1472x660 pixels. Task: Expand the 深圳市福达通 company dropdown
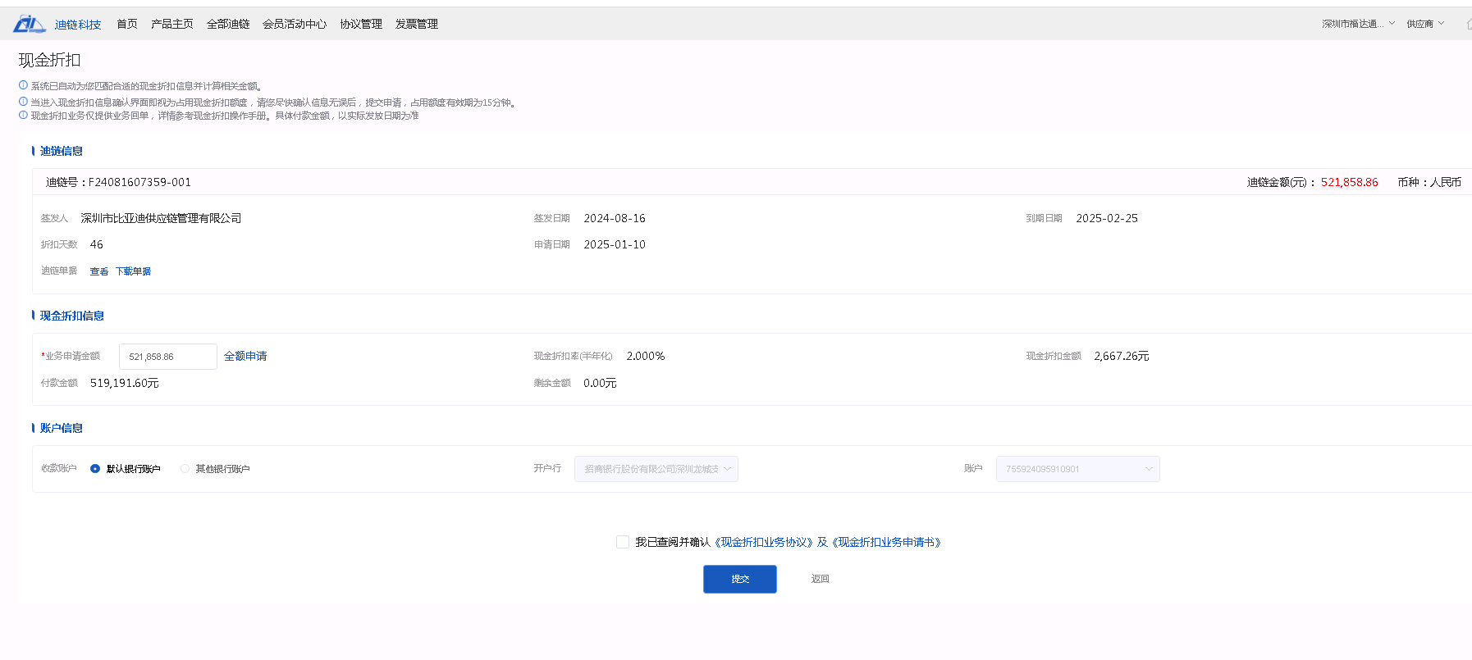point(1358,24)
